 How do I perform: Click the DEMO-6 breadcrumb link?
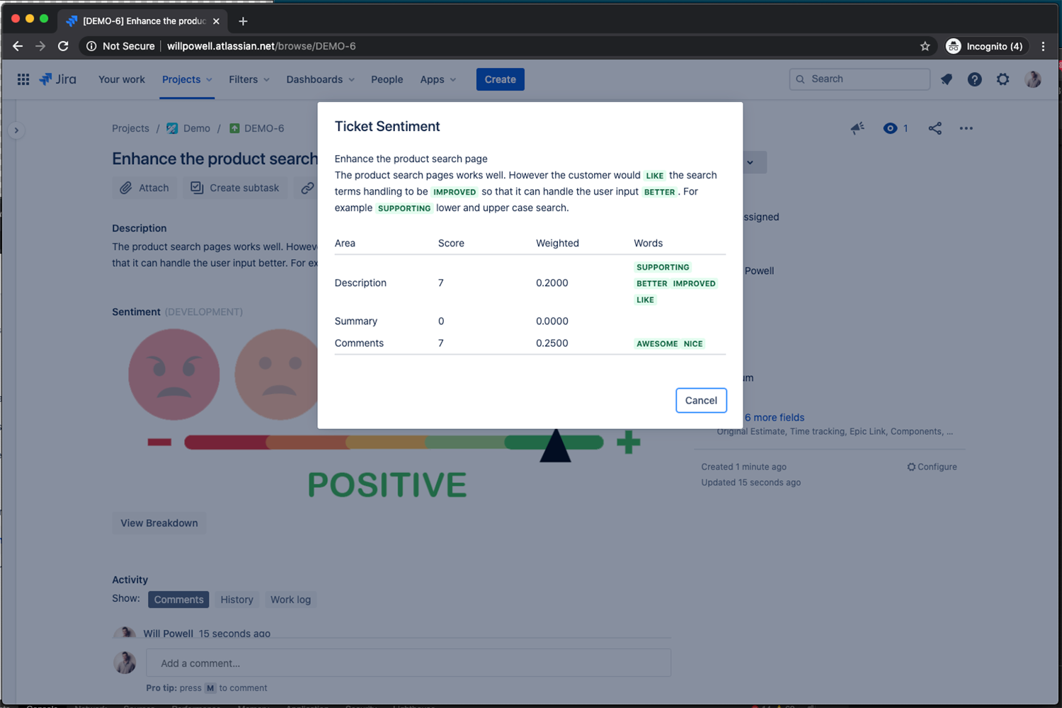(x=264, y=128)
